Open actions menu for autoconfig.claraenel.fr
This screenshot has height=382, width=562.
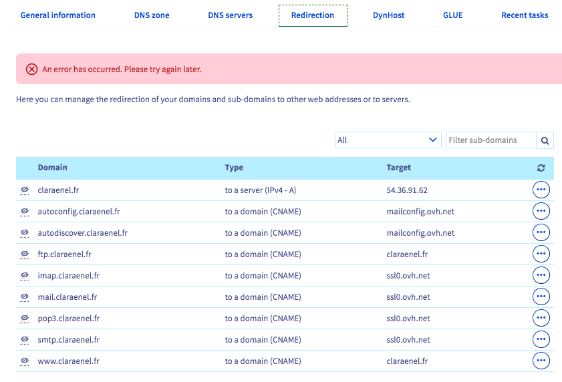pos(541,212)
